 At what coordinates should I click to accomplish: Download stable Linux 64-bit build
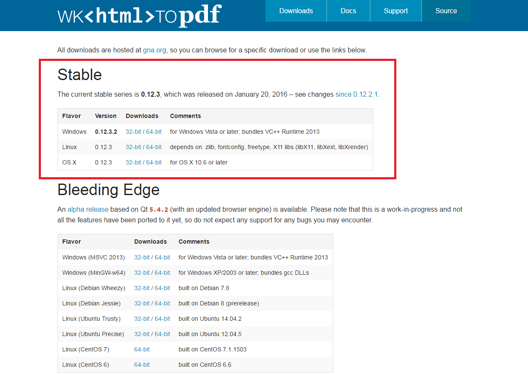pos(154,147)
